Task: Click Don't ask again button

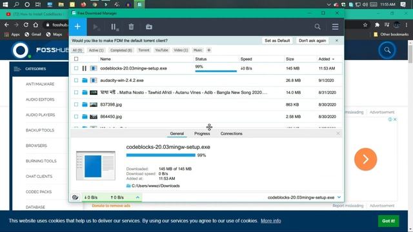Action: pos(312,41)
